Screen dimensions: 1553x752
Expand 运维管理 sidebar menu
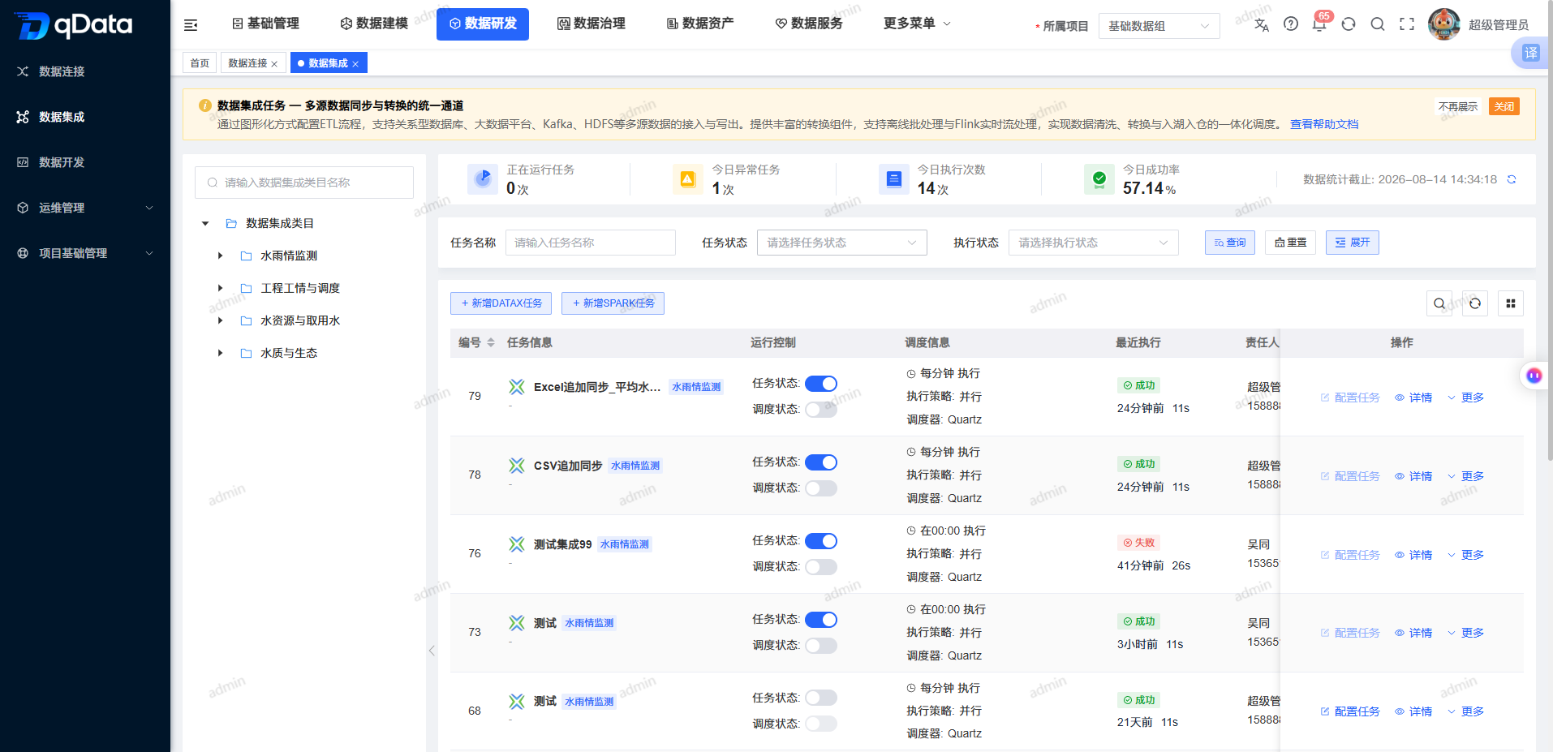(85, 208)
